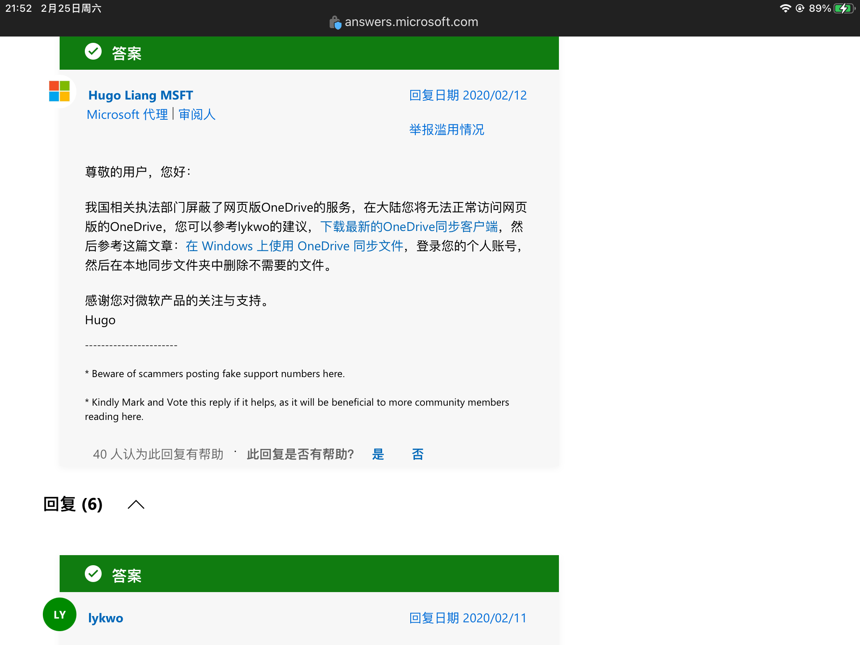Open the 在 Windows 上使用 OneDrive 同步文件 article
This screenshot has width=860, height=645.
pos(294,246)
